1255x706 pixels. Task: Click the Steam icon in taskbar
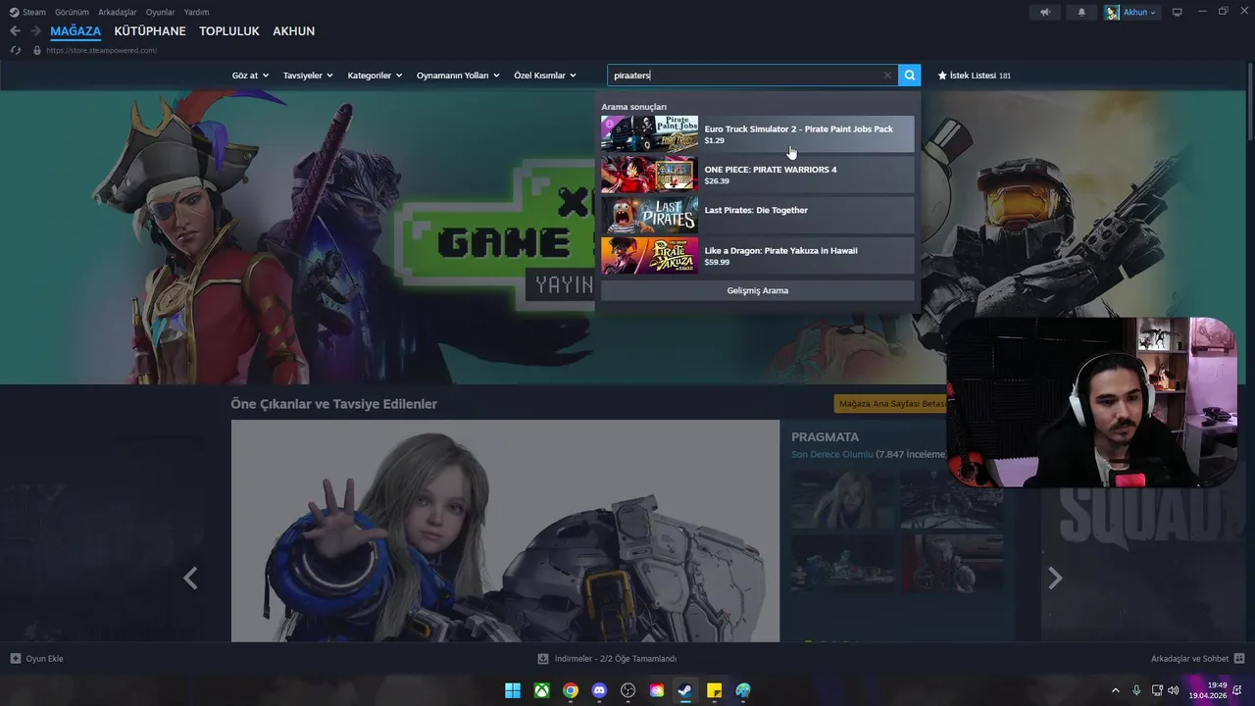tap(685, 690)
